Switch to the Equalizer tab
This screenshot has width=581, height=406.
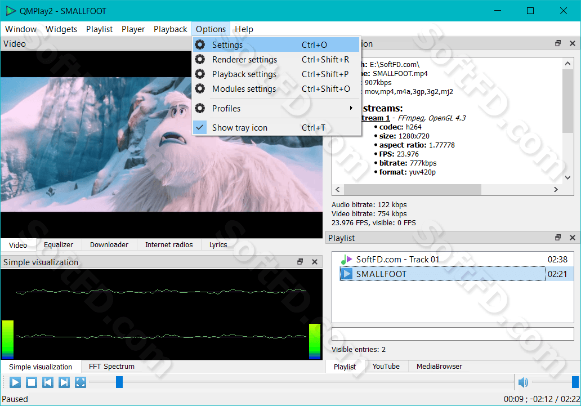coord(59,245)
